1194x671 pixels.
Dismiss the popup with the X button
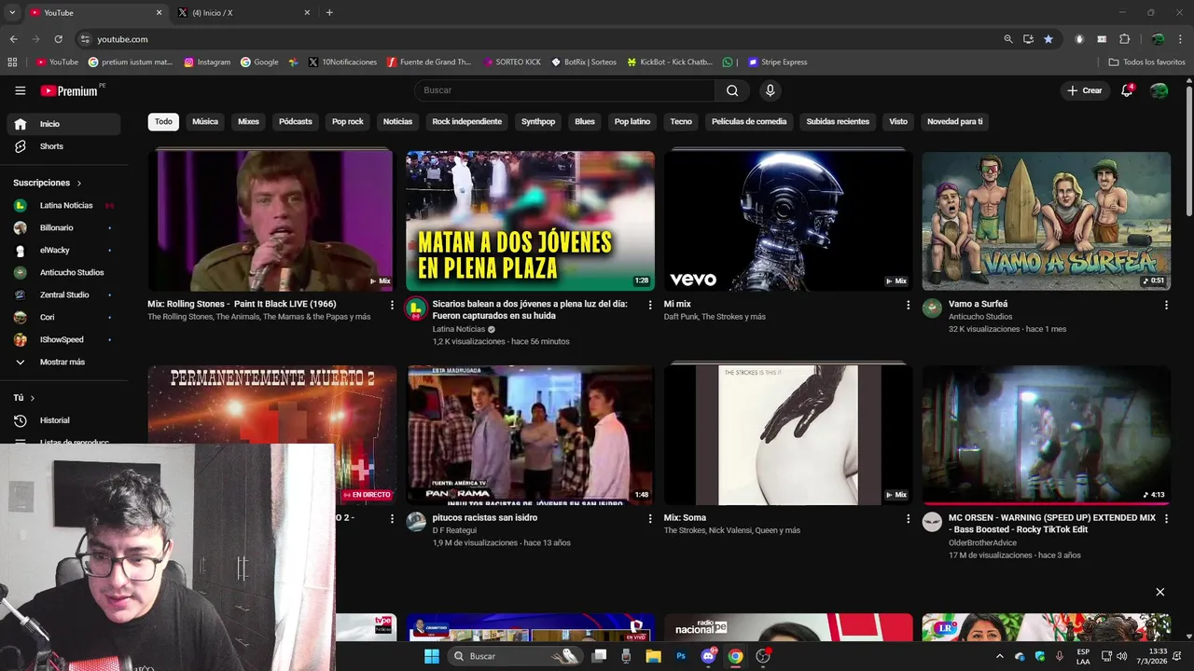coord(1160,592)
